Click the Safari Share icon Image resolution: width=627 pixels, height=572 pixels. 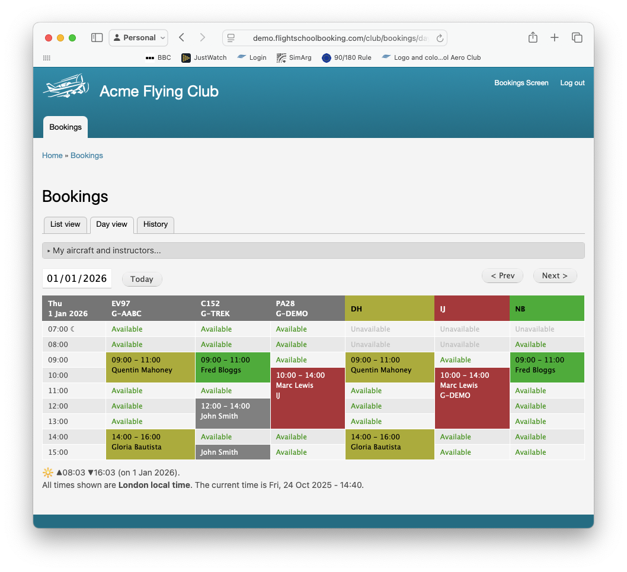point(533,38)
